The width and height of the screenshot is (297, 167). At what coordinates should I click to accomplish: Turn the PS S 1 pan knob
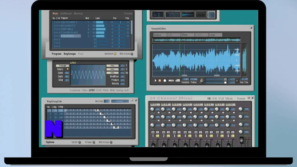pos(174,125)
